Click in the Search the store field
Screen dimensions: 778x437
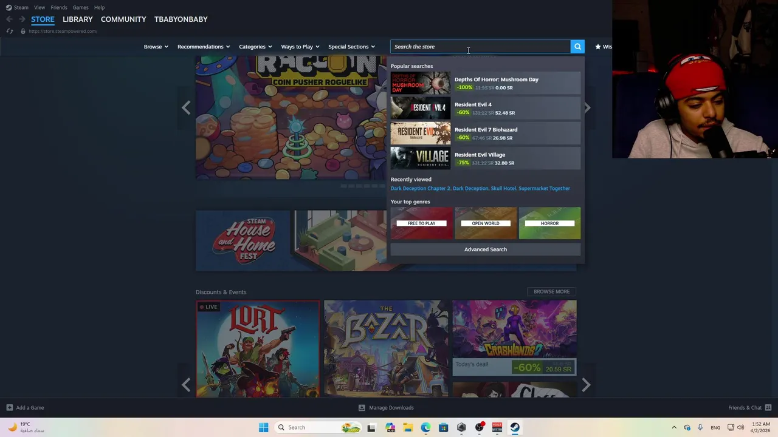(480, 47)
